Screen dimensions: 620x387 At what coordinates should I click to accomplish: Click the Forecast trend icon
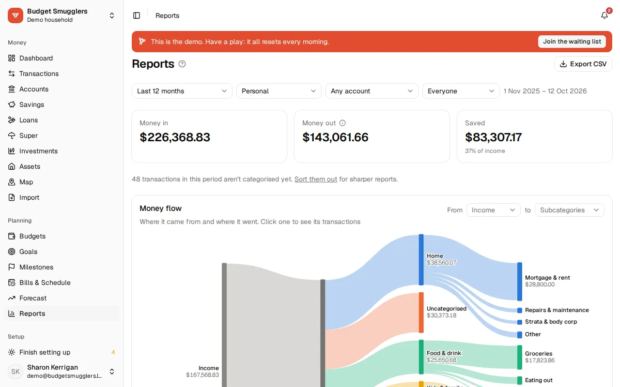(x=12, y=298)
